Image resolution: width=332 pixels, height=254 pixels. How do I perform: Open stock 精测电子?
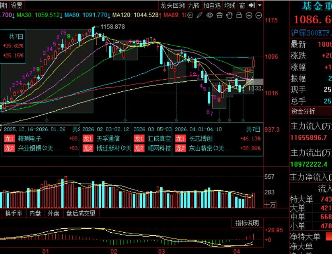click(30, 139)
